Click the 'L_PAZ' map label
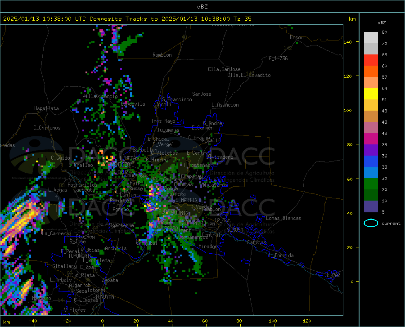The image size is (405, 327). (x=333, y=275)
